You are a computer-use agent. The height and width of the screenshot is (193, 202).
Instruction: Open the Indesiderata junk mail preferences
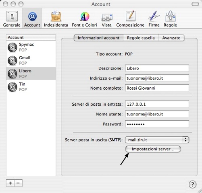point(56,19)
